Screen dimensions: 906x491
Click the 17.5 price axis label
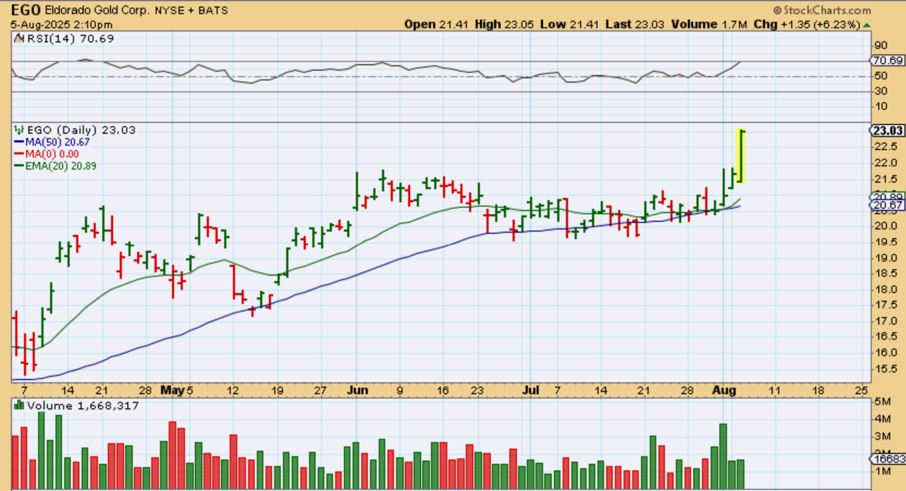point(885,306)
